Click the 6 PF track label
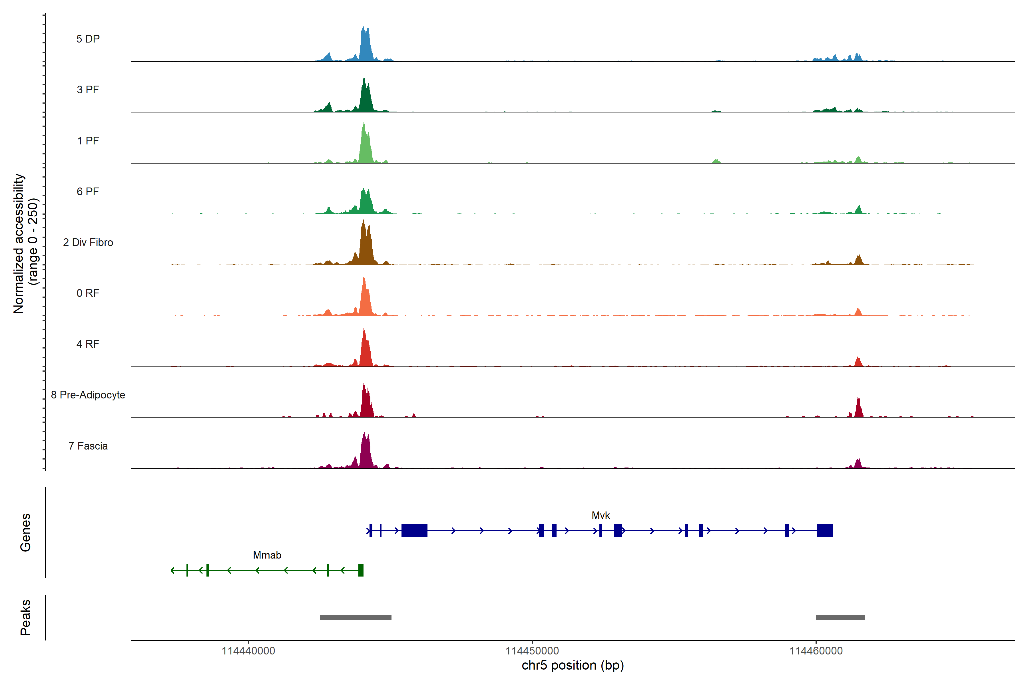The width and height of the screenshot is (1028, 685). tap(88, 191)
